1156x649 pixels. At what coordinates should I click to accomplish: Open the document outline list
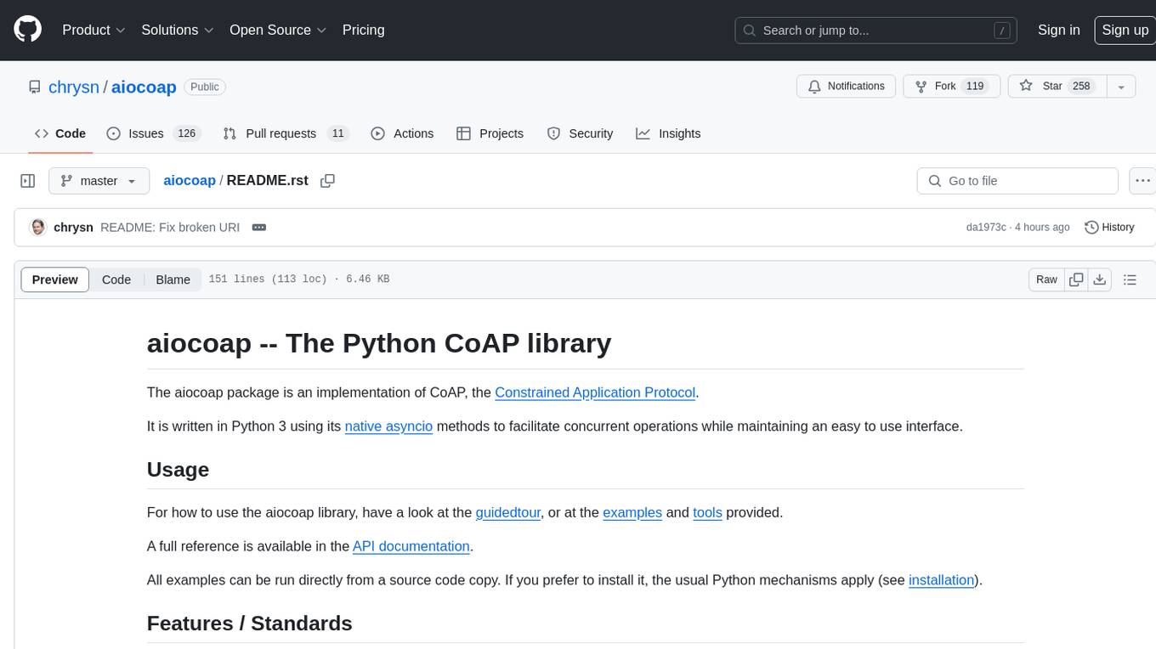1130,279
